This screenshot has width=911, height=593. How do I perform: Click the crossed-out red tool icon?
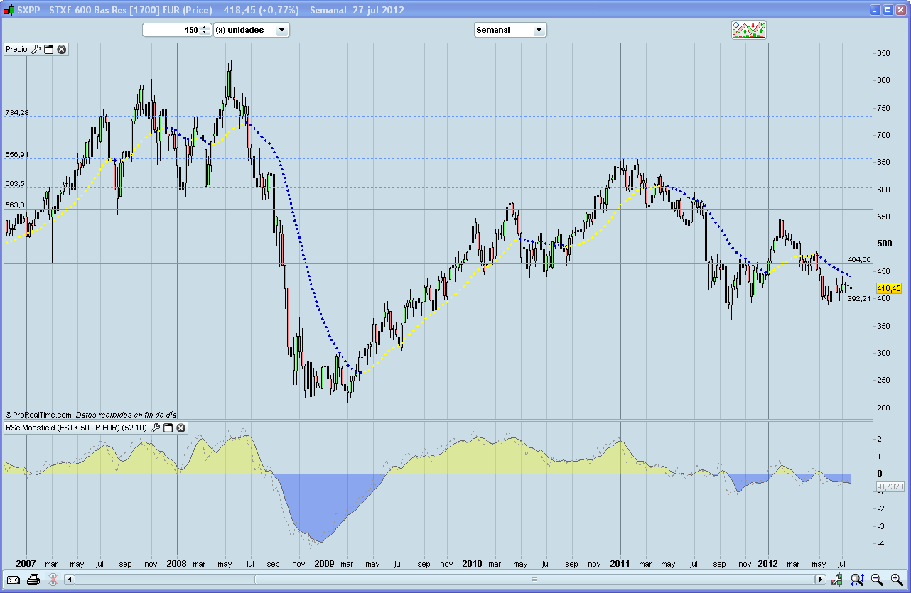(52, 580)
